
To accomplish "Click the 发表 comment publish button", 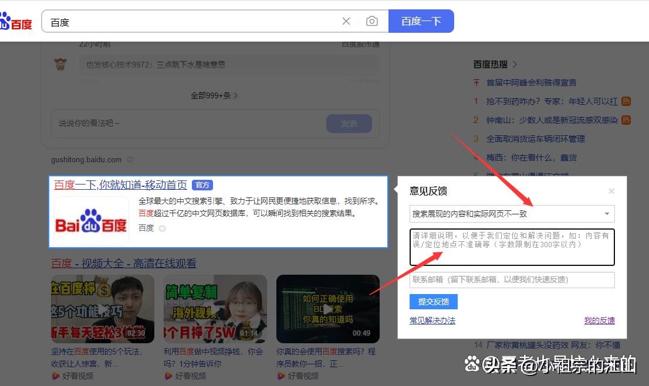I will [349, 124].
